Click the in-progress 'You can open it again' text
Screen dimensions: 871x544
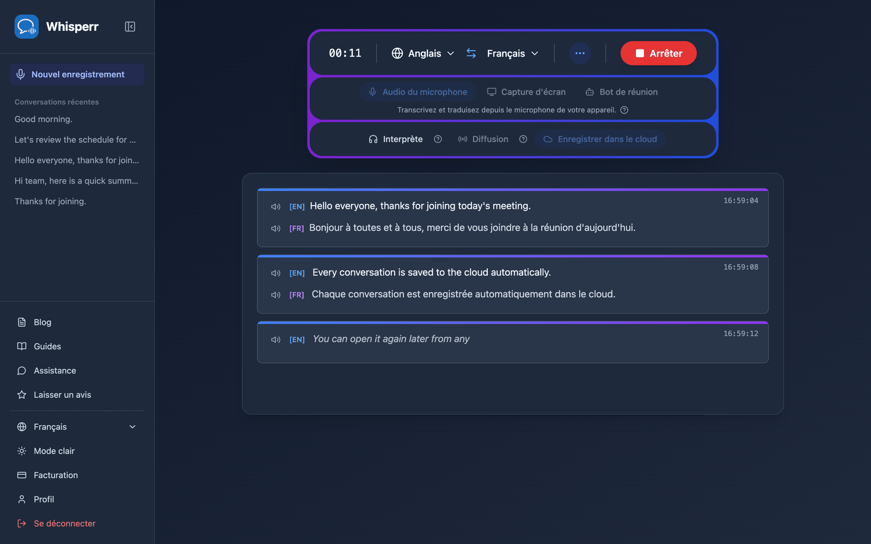pyautogui.click(x=391, y=339)
